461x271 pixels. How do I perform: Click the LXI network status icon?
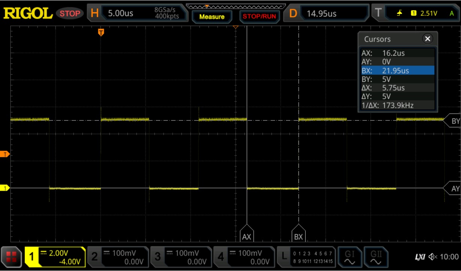[420, 257]
